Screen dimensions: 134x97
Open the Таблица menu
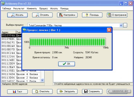[6, 9]
